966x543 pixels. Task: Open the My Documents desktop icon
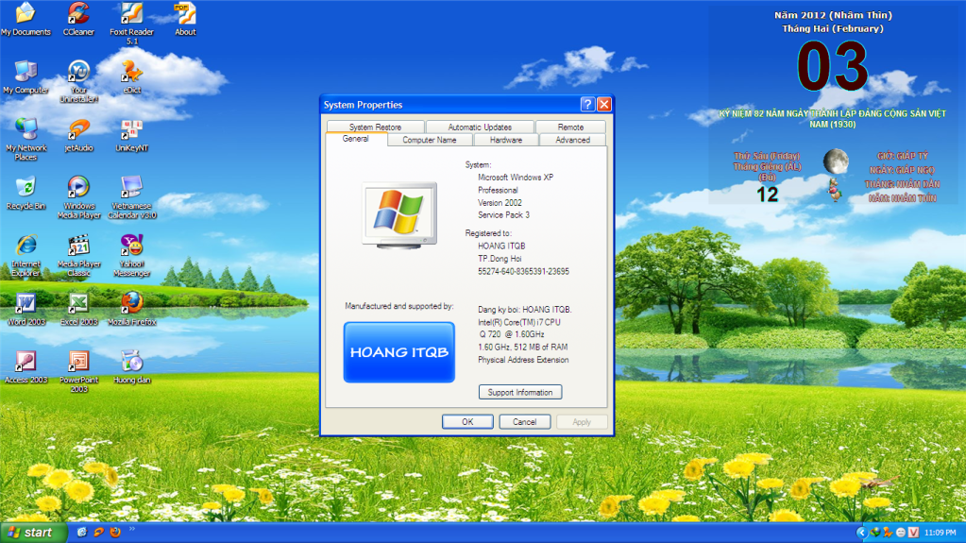[25, 20]
